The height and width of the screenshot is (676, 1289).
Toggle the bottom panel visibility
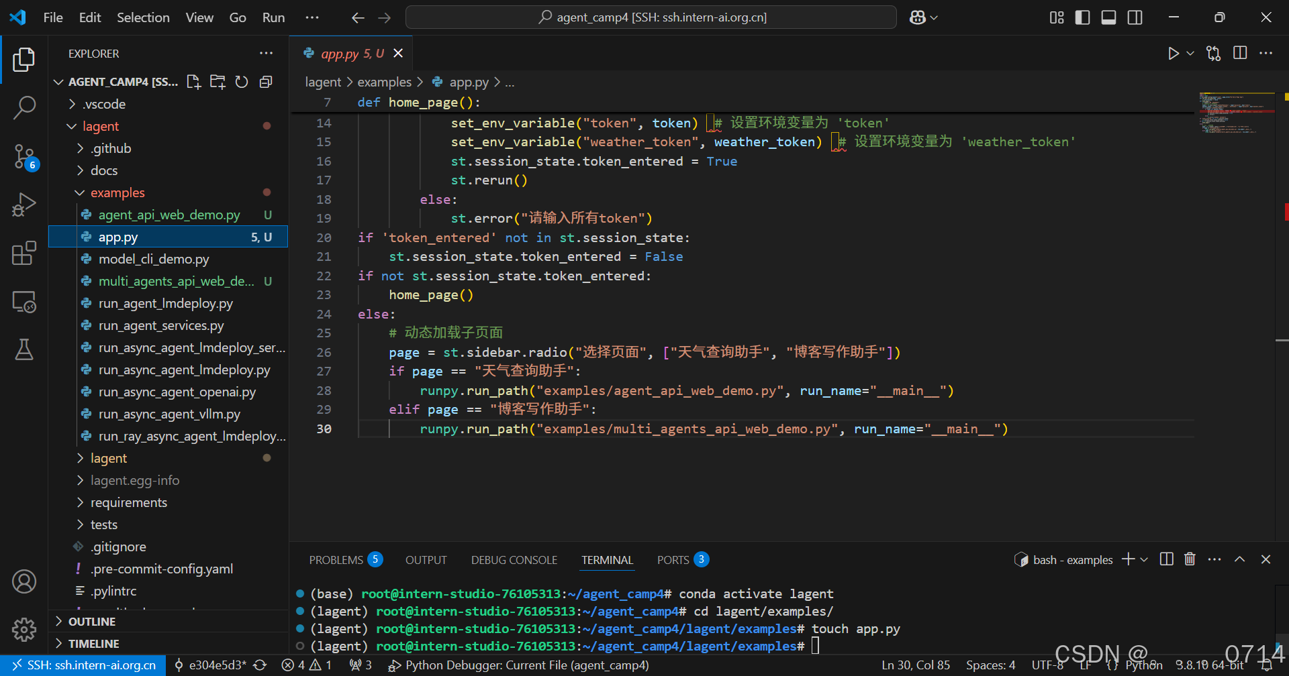click(x=1109, y=17)
